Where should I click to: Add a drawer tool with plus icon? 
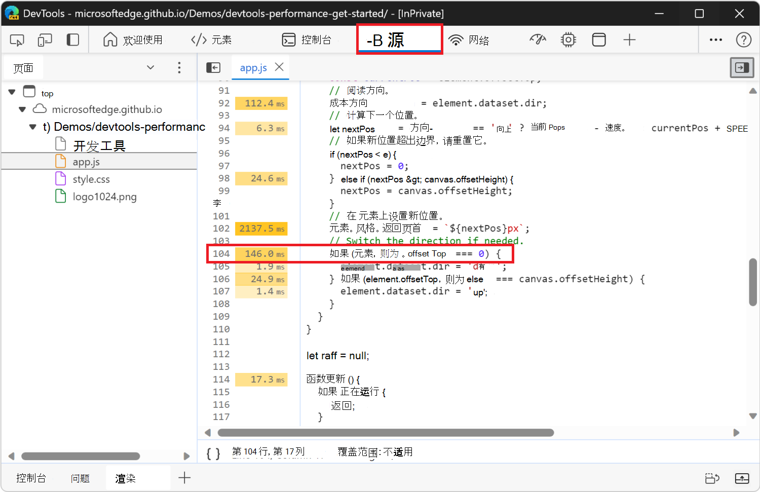[x=184, y=477]
